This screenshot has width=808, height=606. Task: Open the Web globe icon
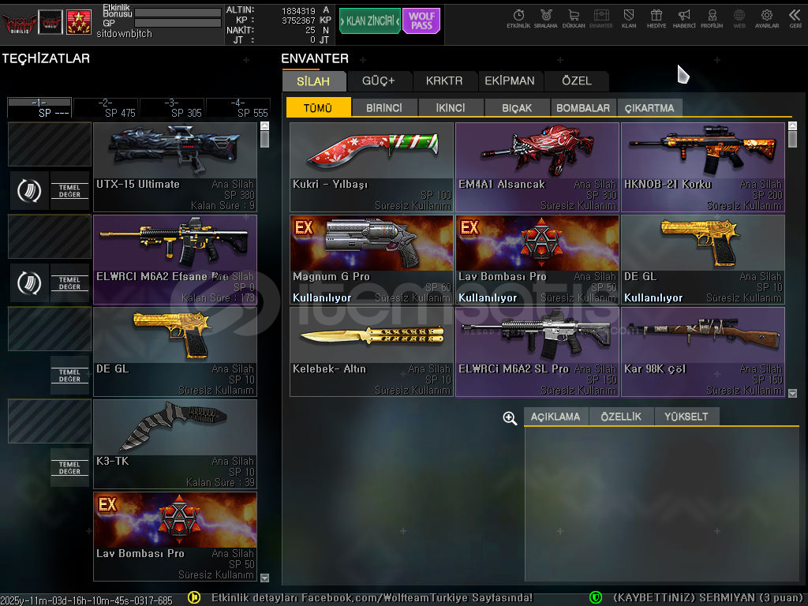[739, 19]
